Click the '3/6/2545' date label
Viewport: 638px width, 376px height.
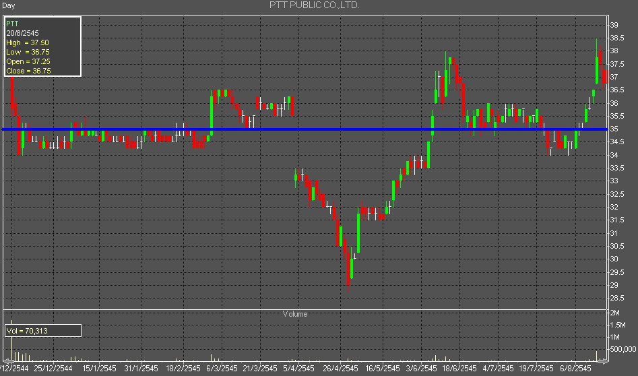tap(421, 369)
